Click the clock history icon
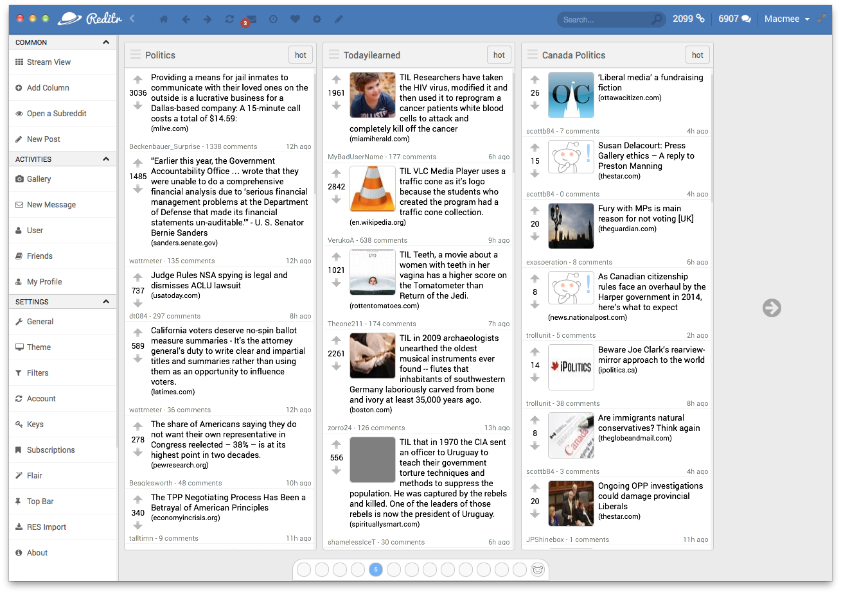Screen dimensions: 841x594 pyautogui.click(x=273, y=19)
